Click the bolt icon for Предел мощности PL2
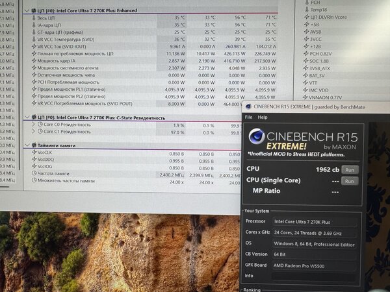The image size is (390, 292). tap(34, 96)
